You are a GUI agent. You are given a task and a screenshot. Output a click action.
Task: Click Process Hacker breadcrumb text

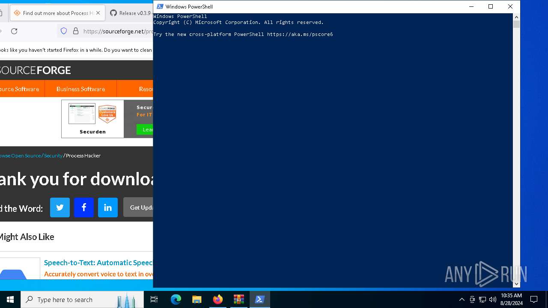[x=83, y=156]
